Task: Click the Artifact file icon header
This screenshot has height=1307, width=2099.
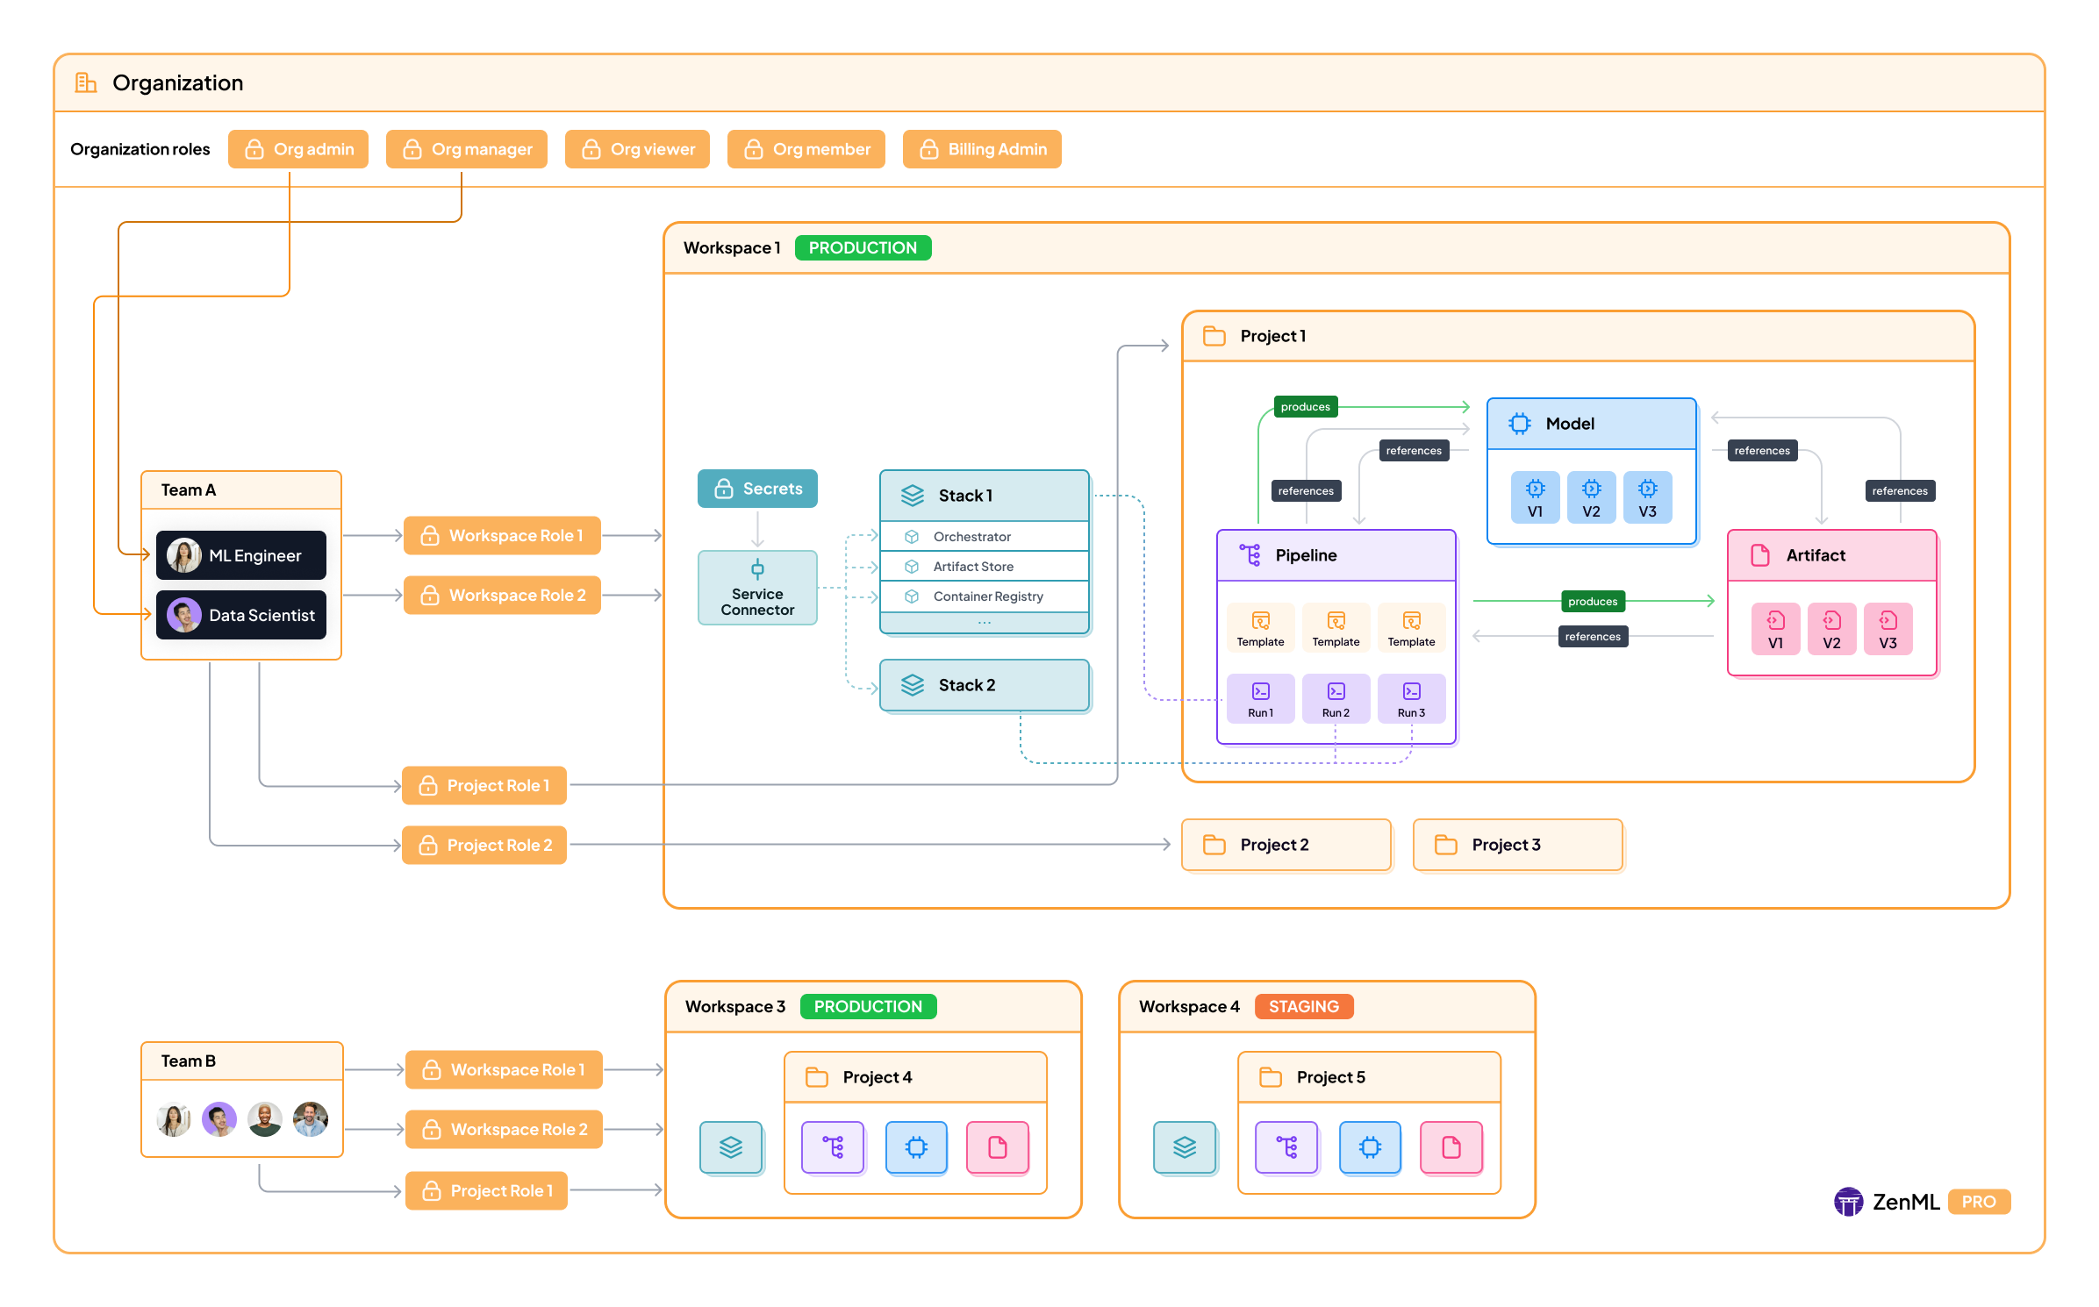Action: tap(1760, 555)
